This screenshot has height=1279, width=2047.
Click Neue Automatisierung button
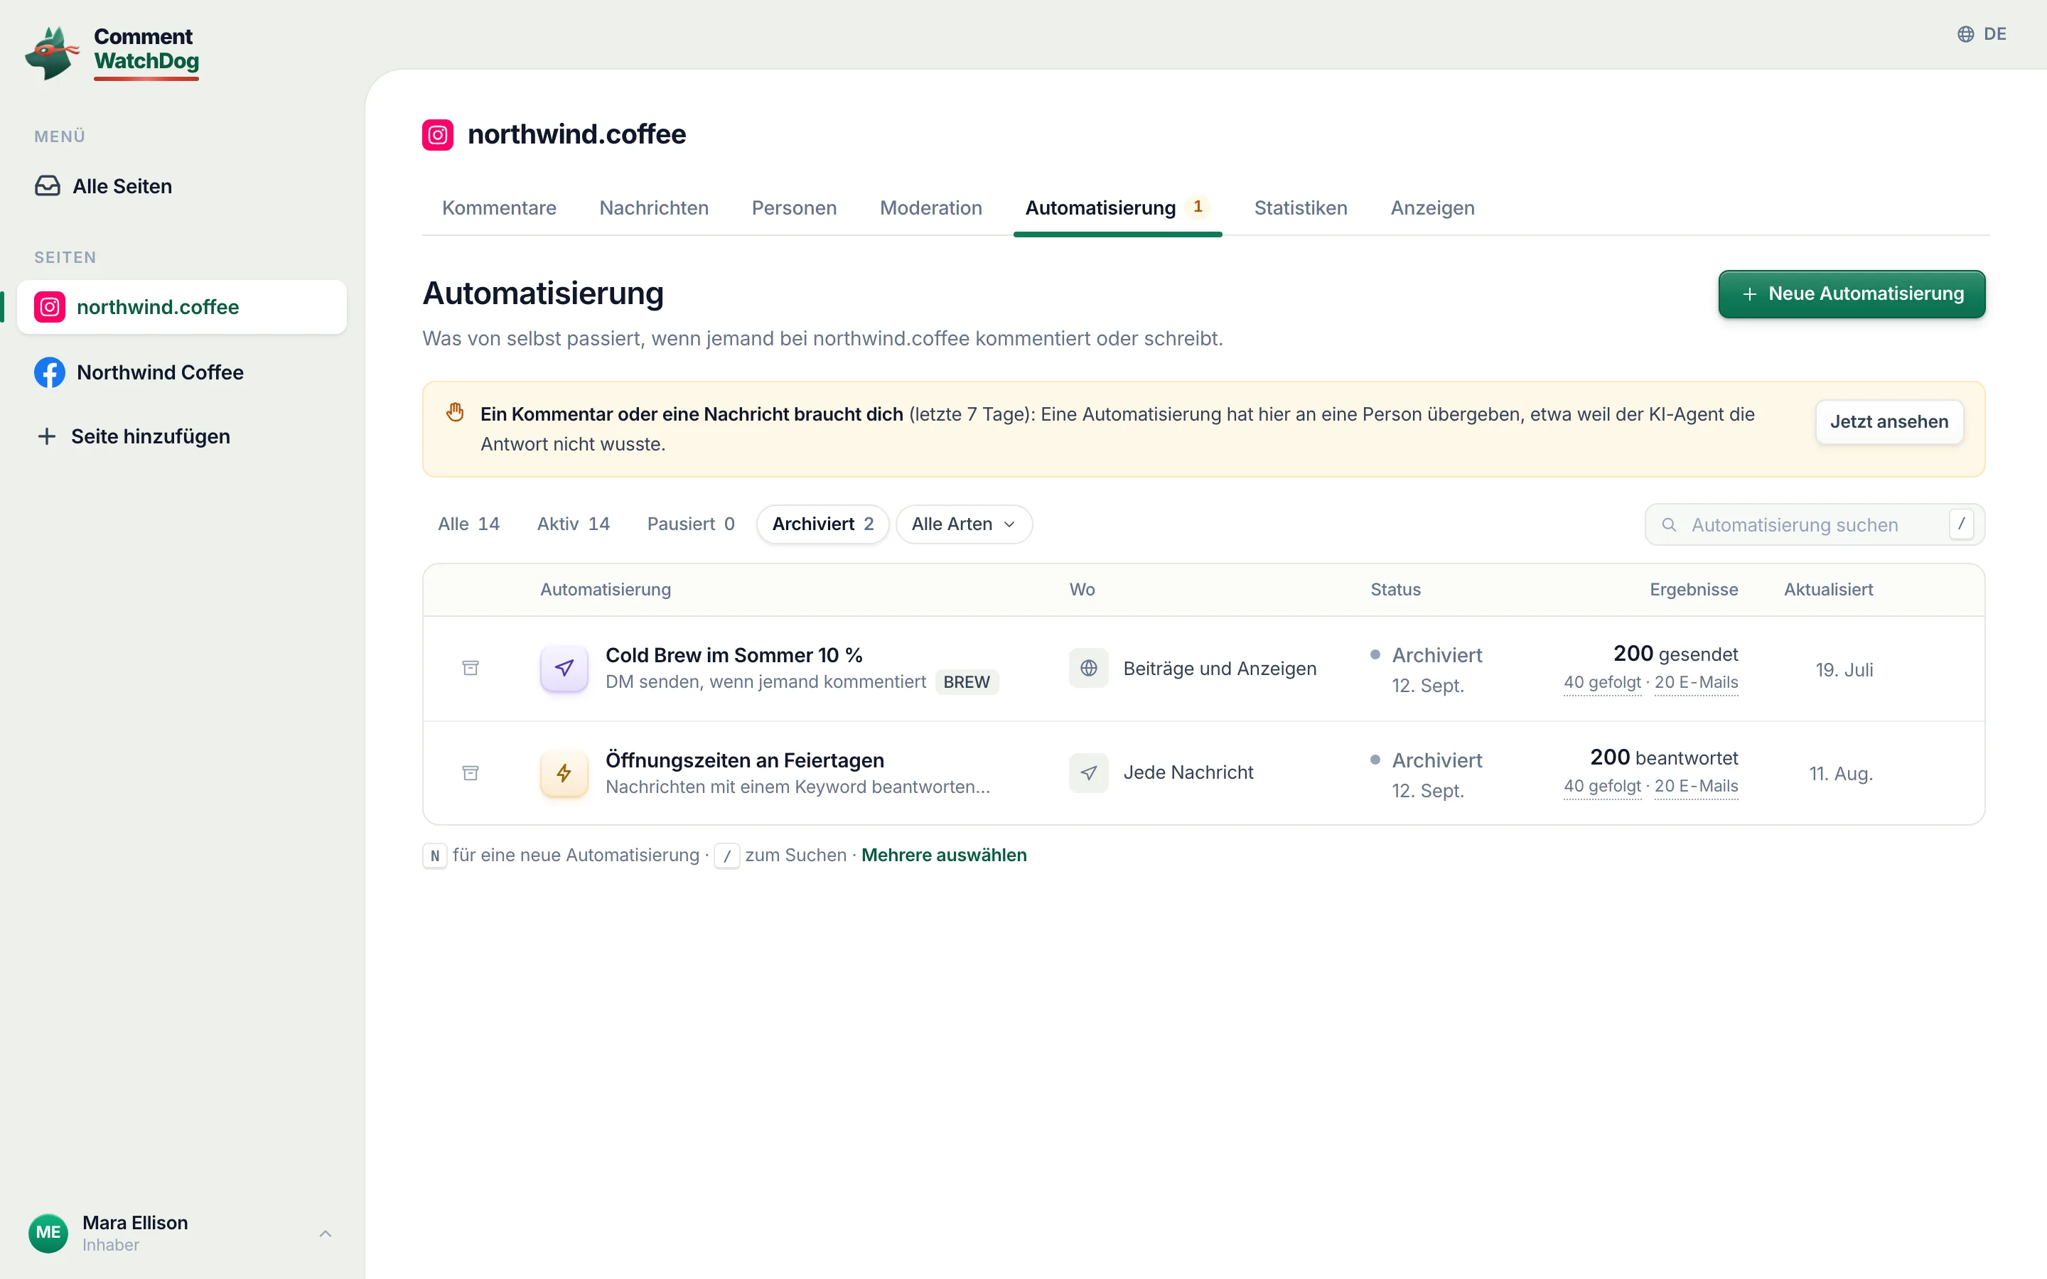[1852, 294]
